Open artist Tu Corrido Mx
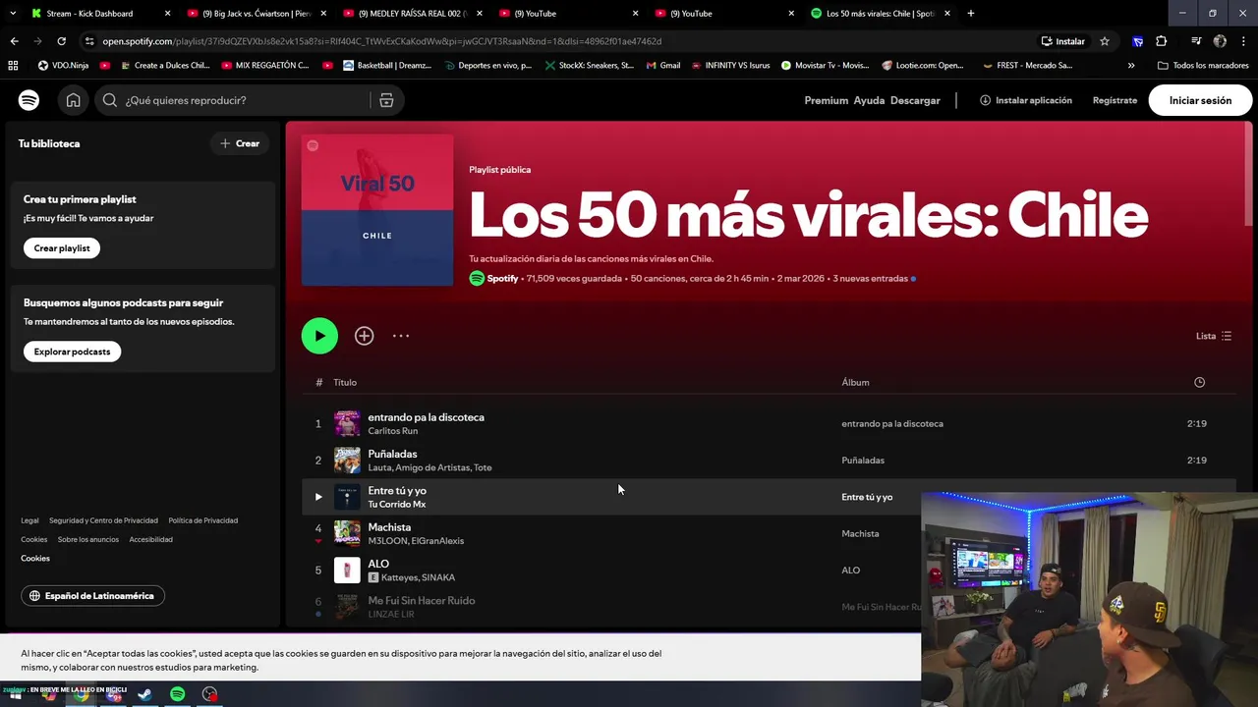This screenshot has height=707, width=1258. 396,504
